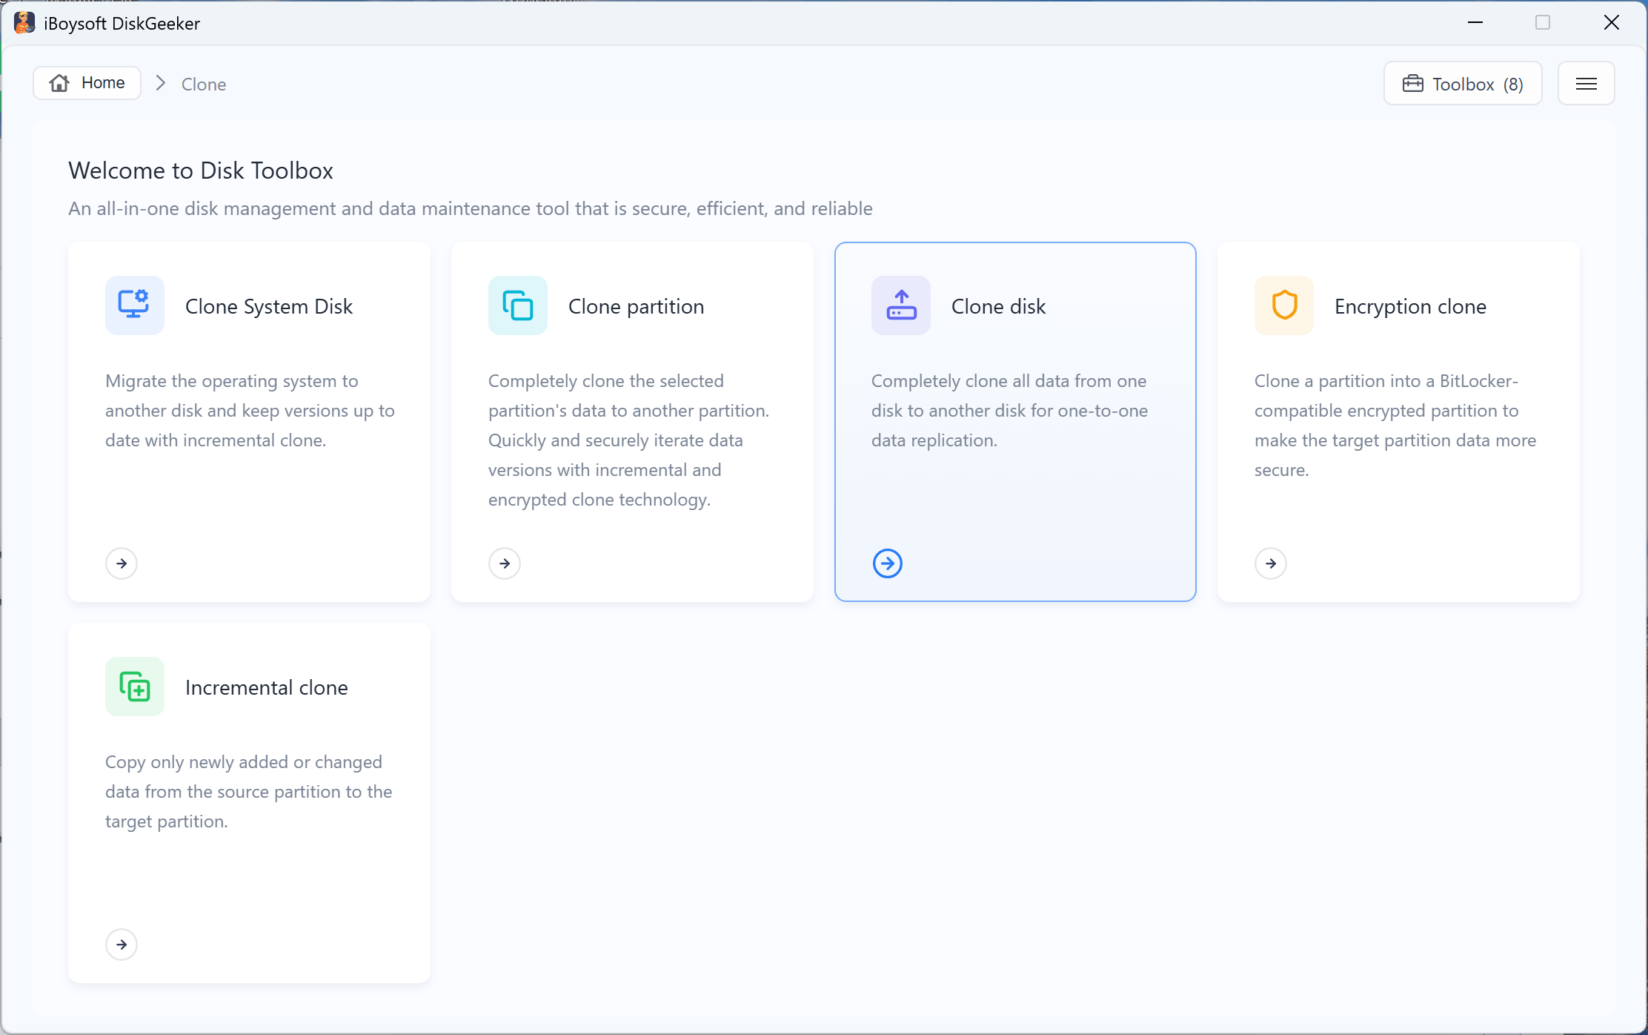Click the house icon in Home button
This screenshot has height=1035, width=1648.
[59, 83]
